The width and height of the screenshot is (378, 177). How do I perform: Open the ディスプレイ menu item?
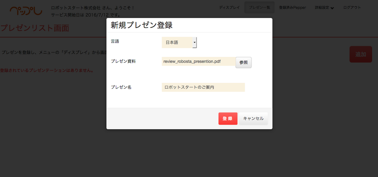[230, 8]
